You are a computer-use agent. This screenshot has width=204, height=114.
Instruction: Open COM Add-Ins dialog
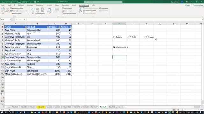42,11
